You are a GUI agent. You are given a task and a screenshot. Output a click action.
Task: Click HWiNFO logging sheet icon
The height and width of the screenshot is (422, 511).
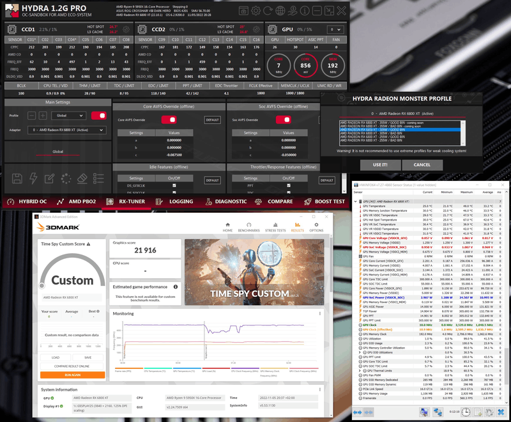[x=478, y=412]
